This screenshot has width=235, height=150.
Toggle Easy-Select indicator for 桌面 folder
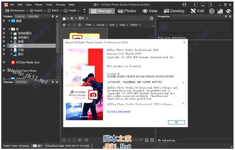[x=4, y=21]
